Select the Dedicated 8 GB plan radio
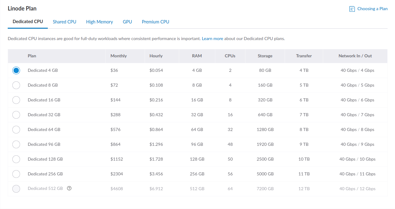This screenshot has height=209, width=395. 16,85
